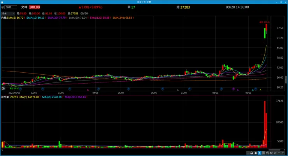Click the last price 100.00 box

coord(34,7)
